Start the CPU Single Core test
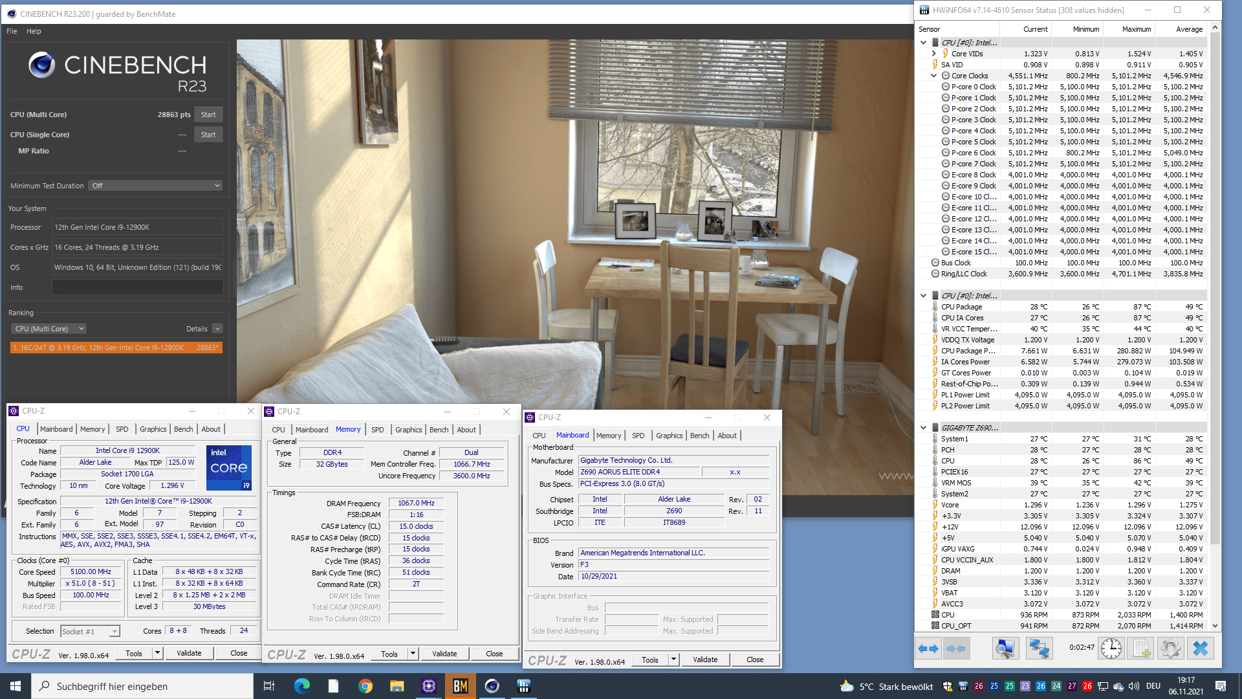1242x699 pixels. tap(208, 135)
